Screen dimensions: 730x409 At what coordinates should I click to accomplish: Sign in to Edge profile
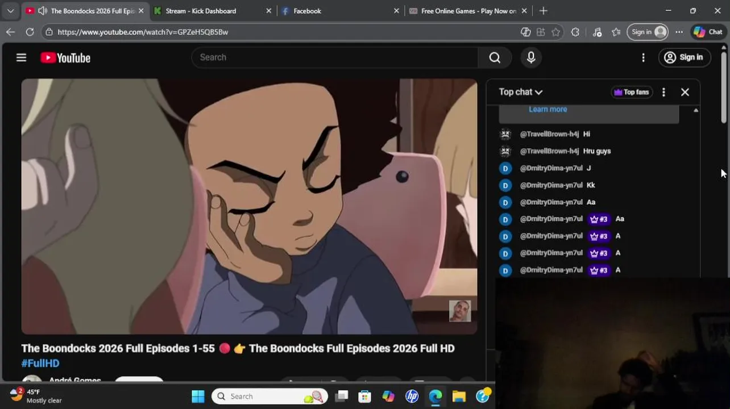point(648,32)
